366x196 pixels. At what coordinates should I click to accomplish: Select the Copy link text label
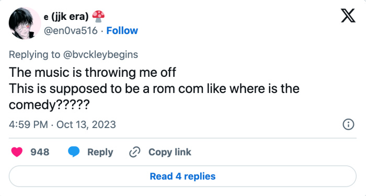click(170, 152)
